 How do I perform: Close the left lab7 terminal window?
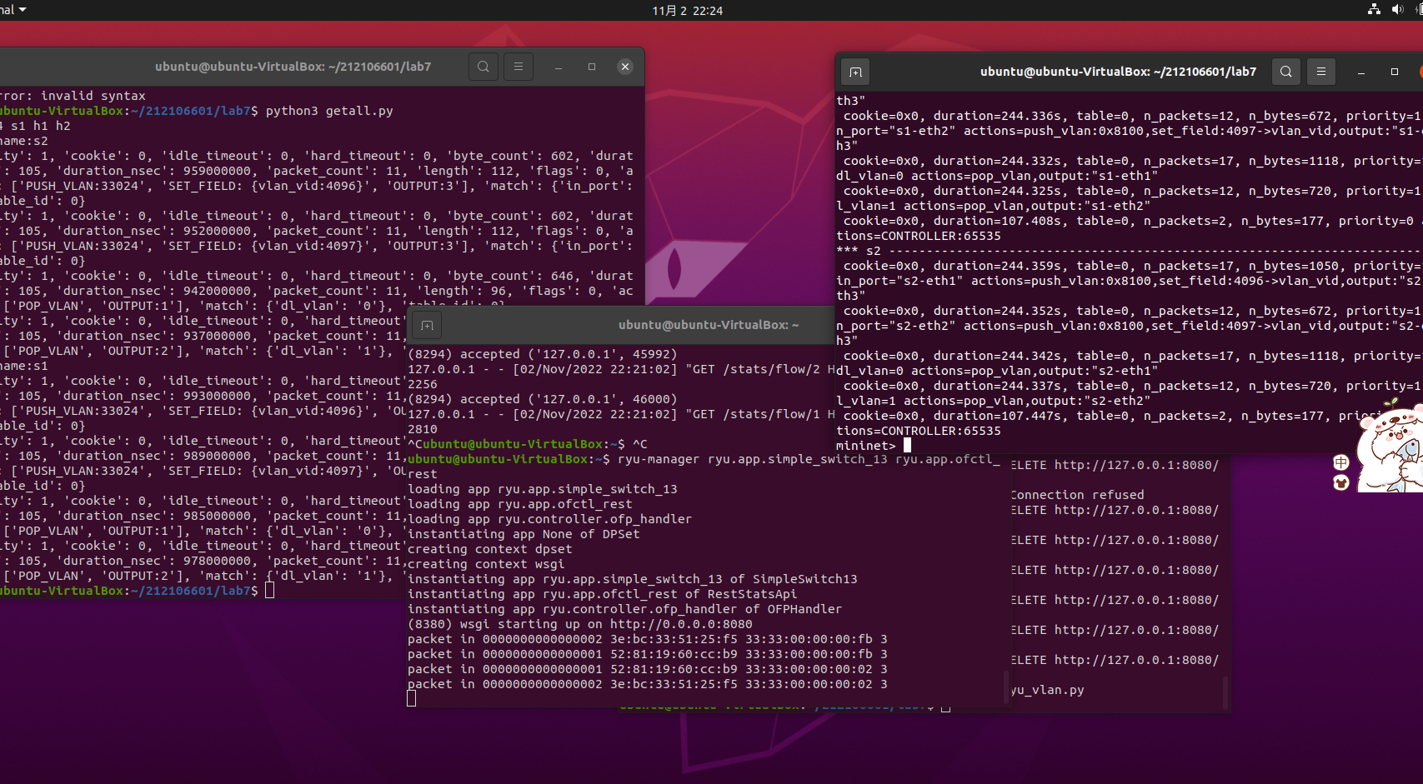tap(625, 67)
